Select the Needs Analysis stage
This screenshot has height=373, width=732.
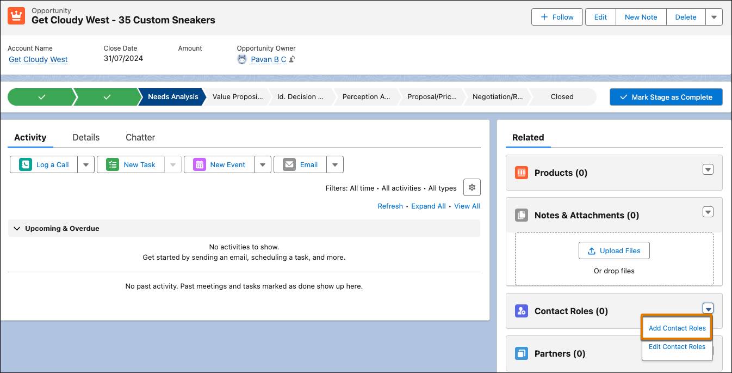point(173,97)
